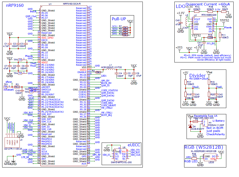Select the SIM_DET pin name
The width and height of the screenshot is (239, 177).
pyautogui.click(x=46, y=119)
